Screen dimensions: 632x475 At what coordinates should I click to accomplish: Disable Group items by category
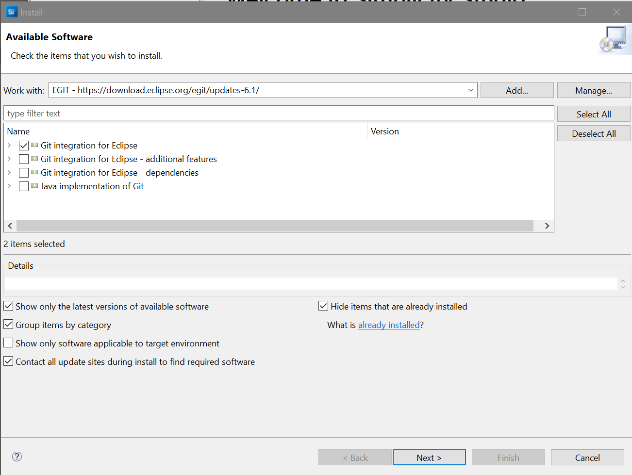[x=8, y=324]
